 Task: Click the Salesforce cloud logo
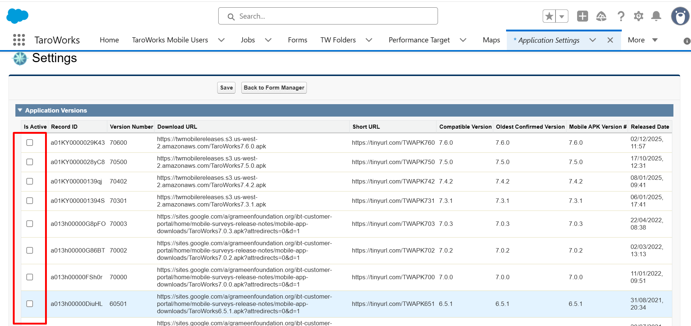[x=17, y=16]
